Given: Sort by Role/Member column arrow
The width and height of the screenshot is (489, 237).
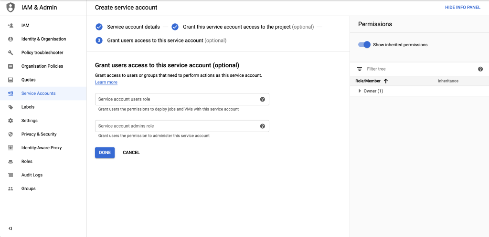Looking at the screenshot, I should (386, 81).
